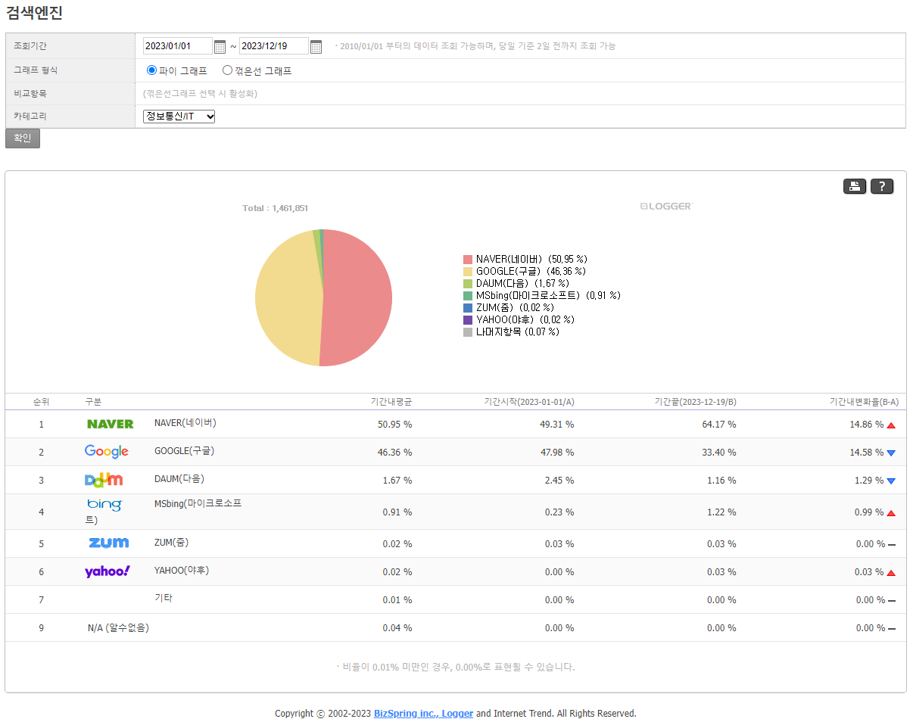
Task: Click the 검색엔진 page heading
Action: pyautogui.click(x=34, y=12)
